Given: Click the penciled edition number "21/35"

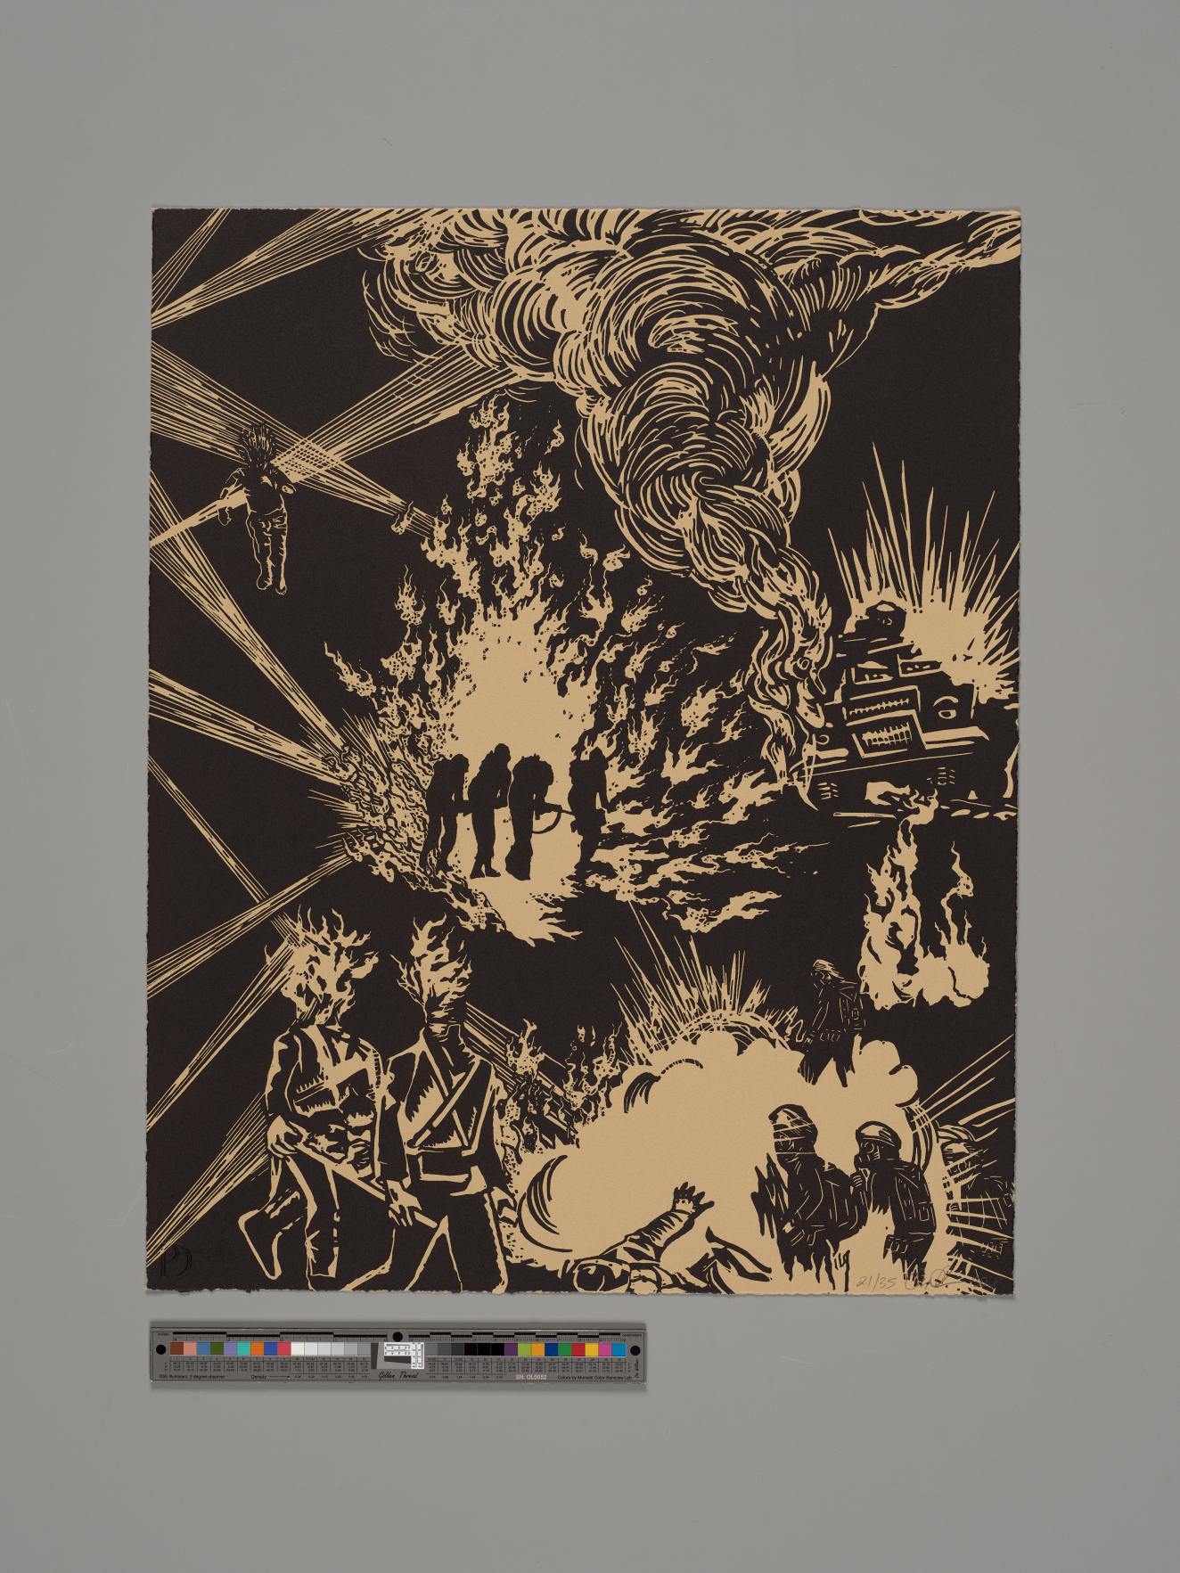Looking at the screenshot, I should (874, 1282).
